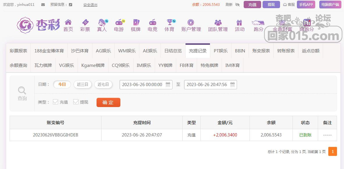Toggle the 充值 type checkbox
The height and width of the screenshot is (169, 344).
56,102
